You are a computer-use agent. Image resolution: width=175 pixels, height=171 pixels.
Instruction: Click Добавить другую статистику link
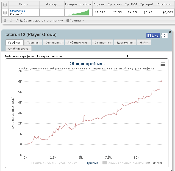[x=41, y=21]
